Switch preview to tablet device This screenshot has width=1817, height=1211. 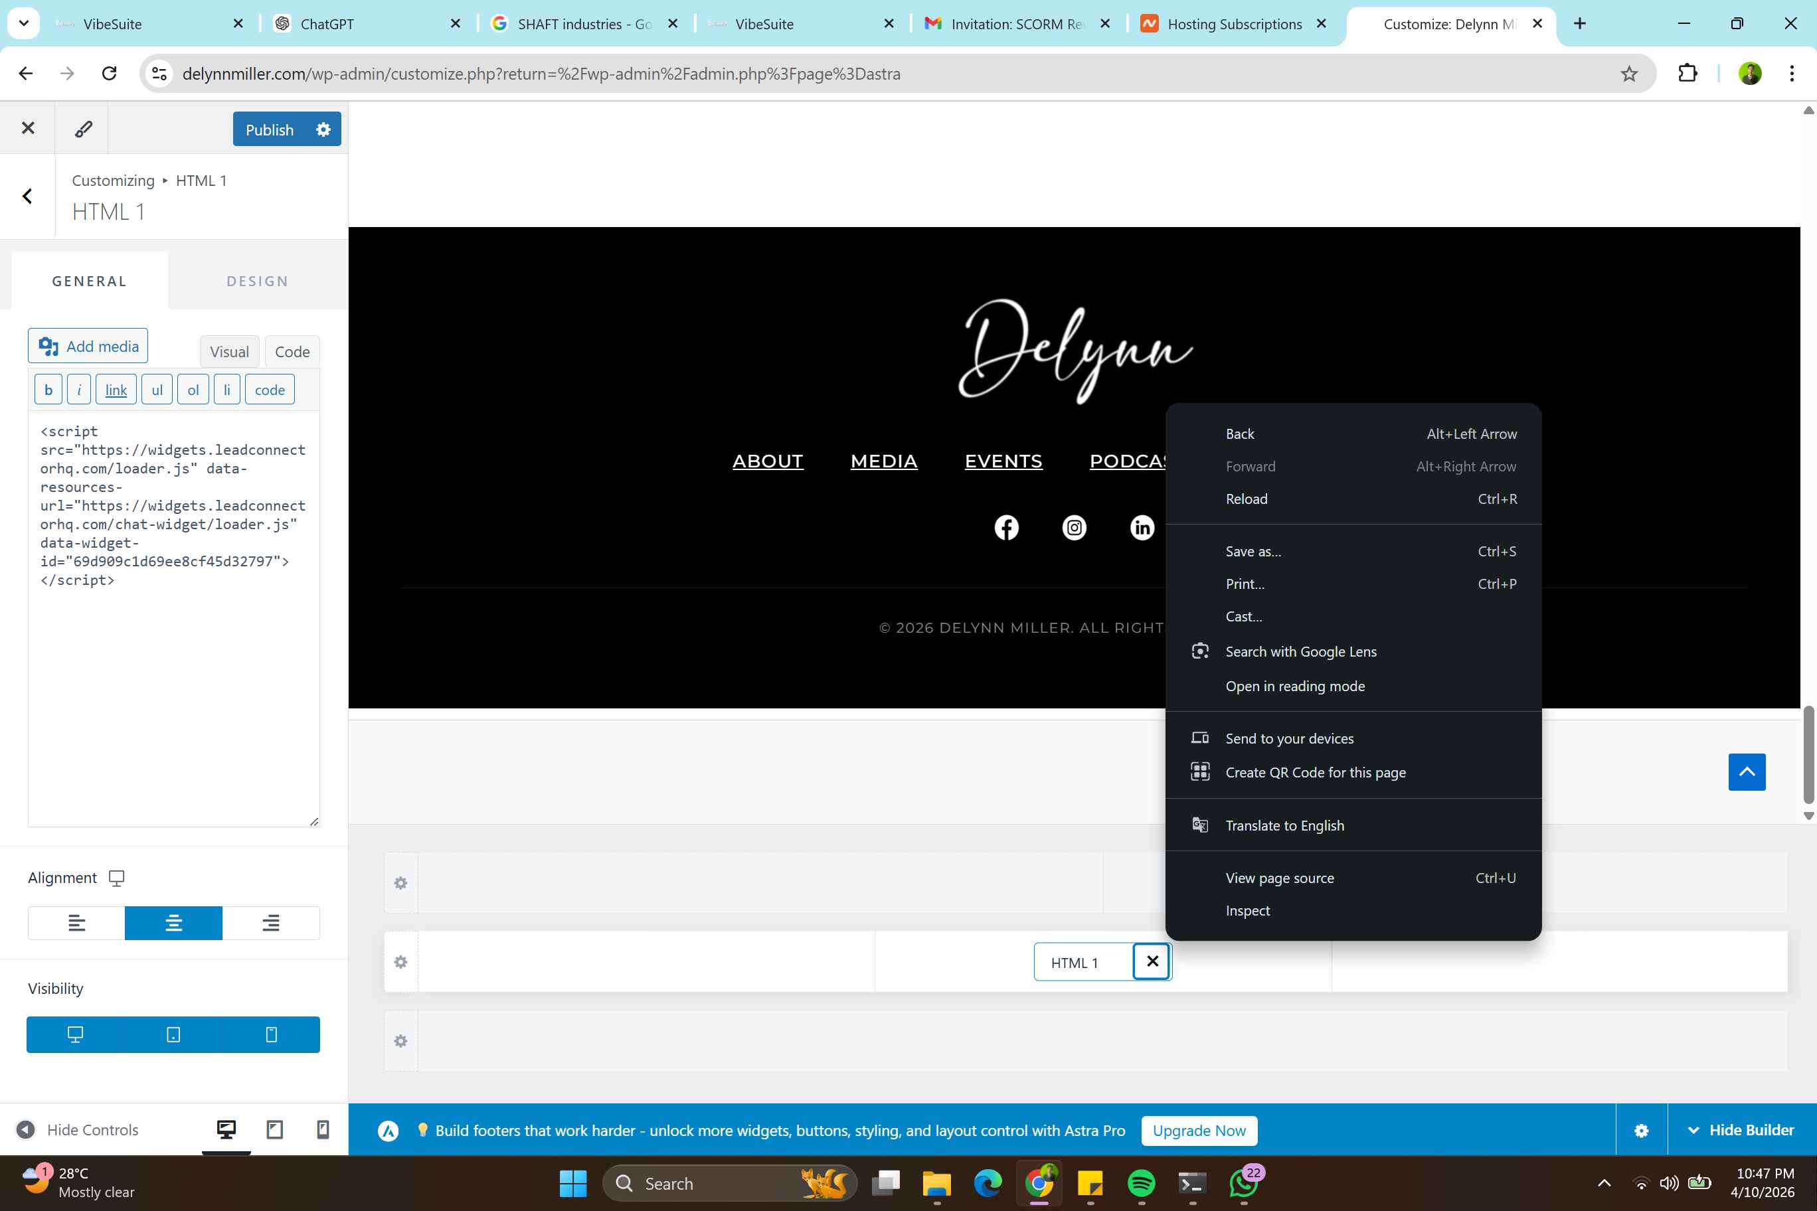pos(274,1130)
